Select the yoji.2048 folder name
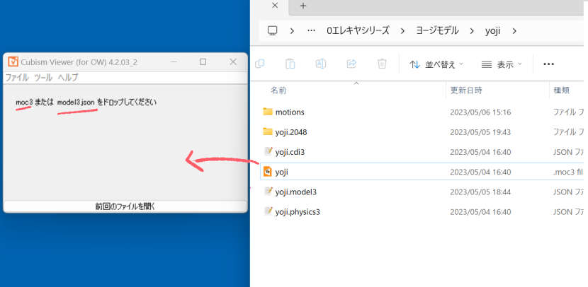Screen dimensions: 588x287 click(291, 132)
